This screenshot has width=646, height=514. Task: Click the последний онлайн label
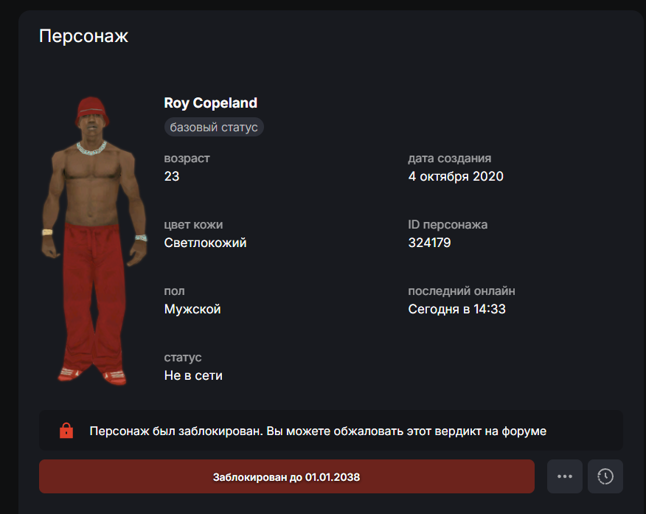coord(462,291)
